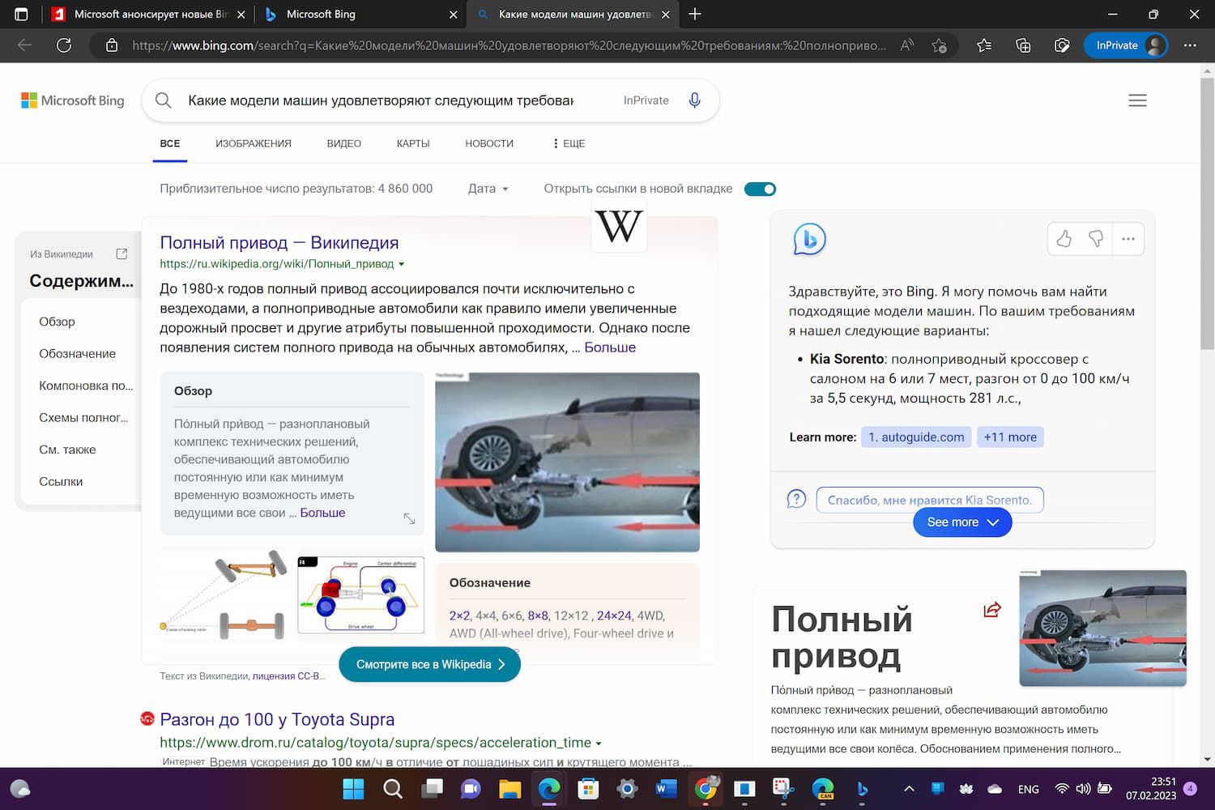Open Google Chrome from the taskbar
The height and width of the screenshot is (810, 1215).
click(706, 788)
